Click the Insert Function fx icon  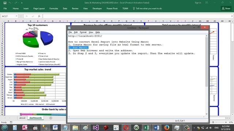pos(39,16)
